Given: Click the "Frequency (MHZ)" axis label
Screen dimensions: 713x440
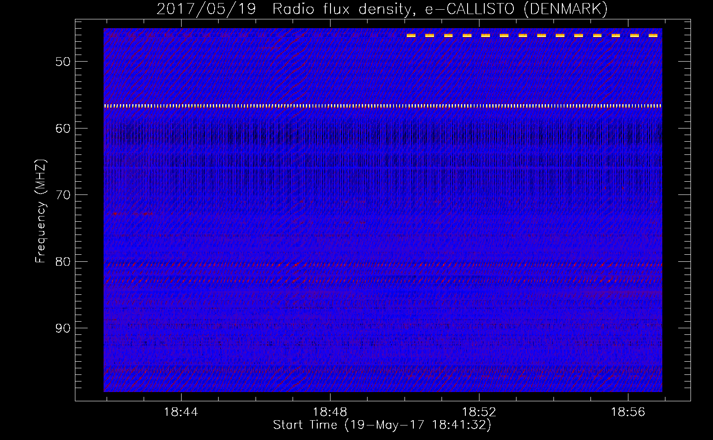Looking at the screenshot, I should pyautogui.click(x=41, y=211).
